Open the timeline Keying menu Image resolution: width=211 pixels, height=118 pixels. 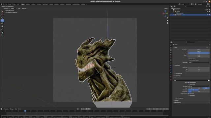point(12,109)
